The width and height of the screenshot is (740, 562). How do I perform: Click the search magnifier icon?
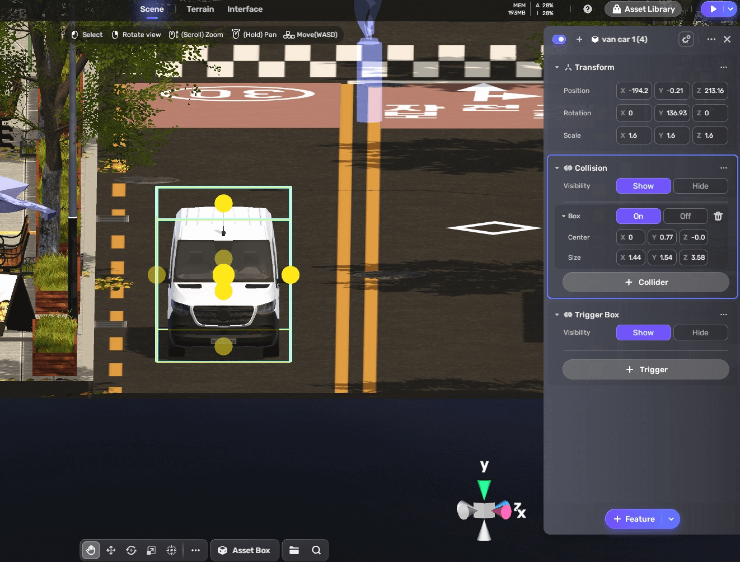coord(316,550)
